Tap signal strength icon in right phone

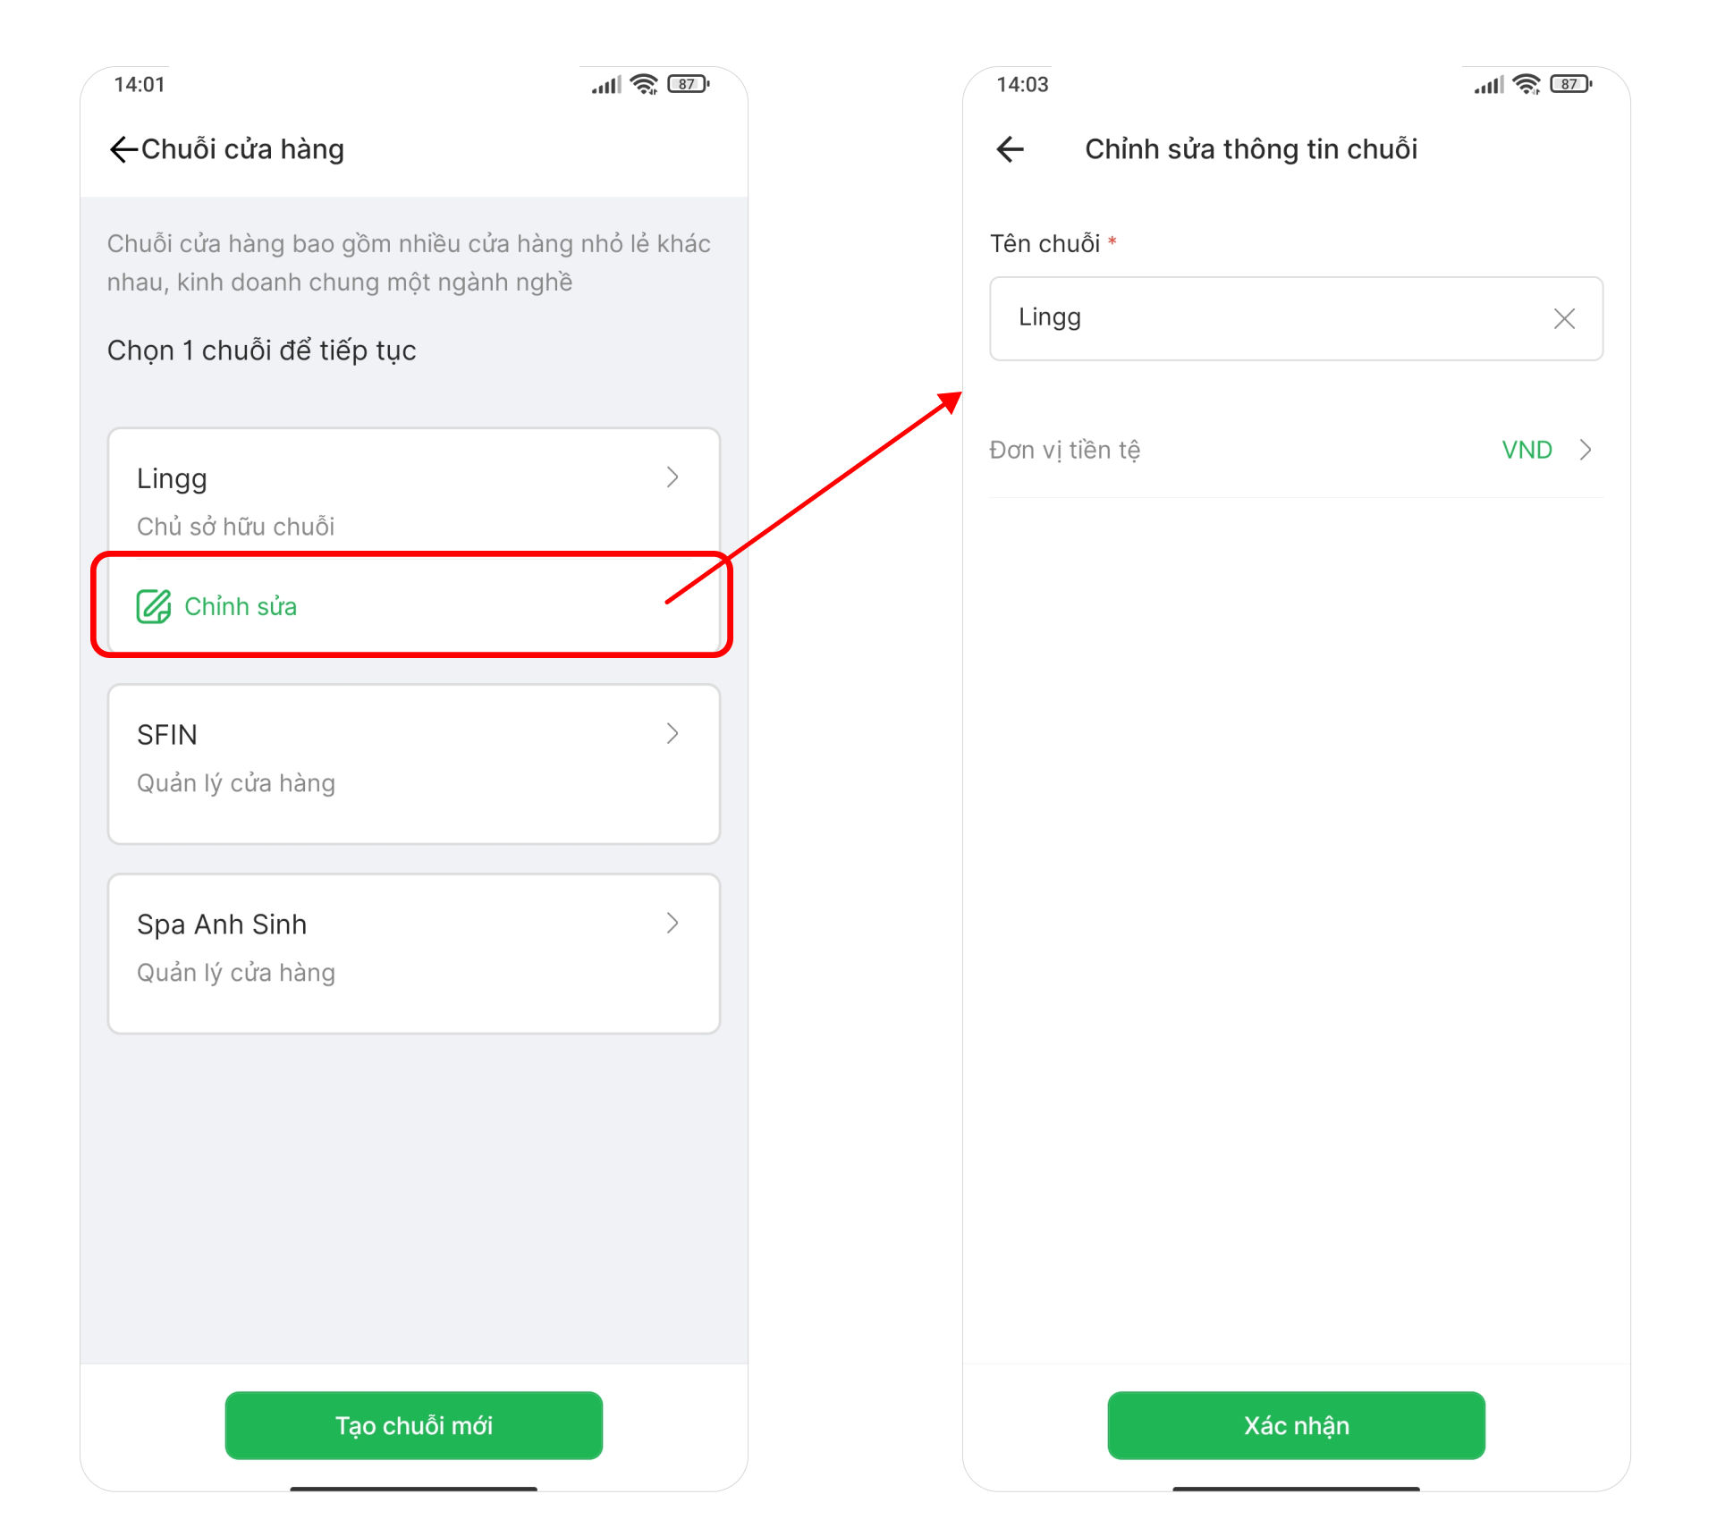click(x=1489, y=85)
